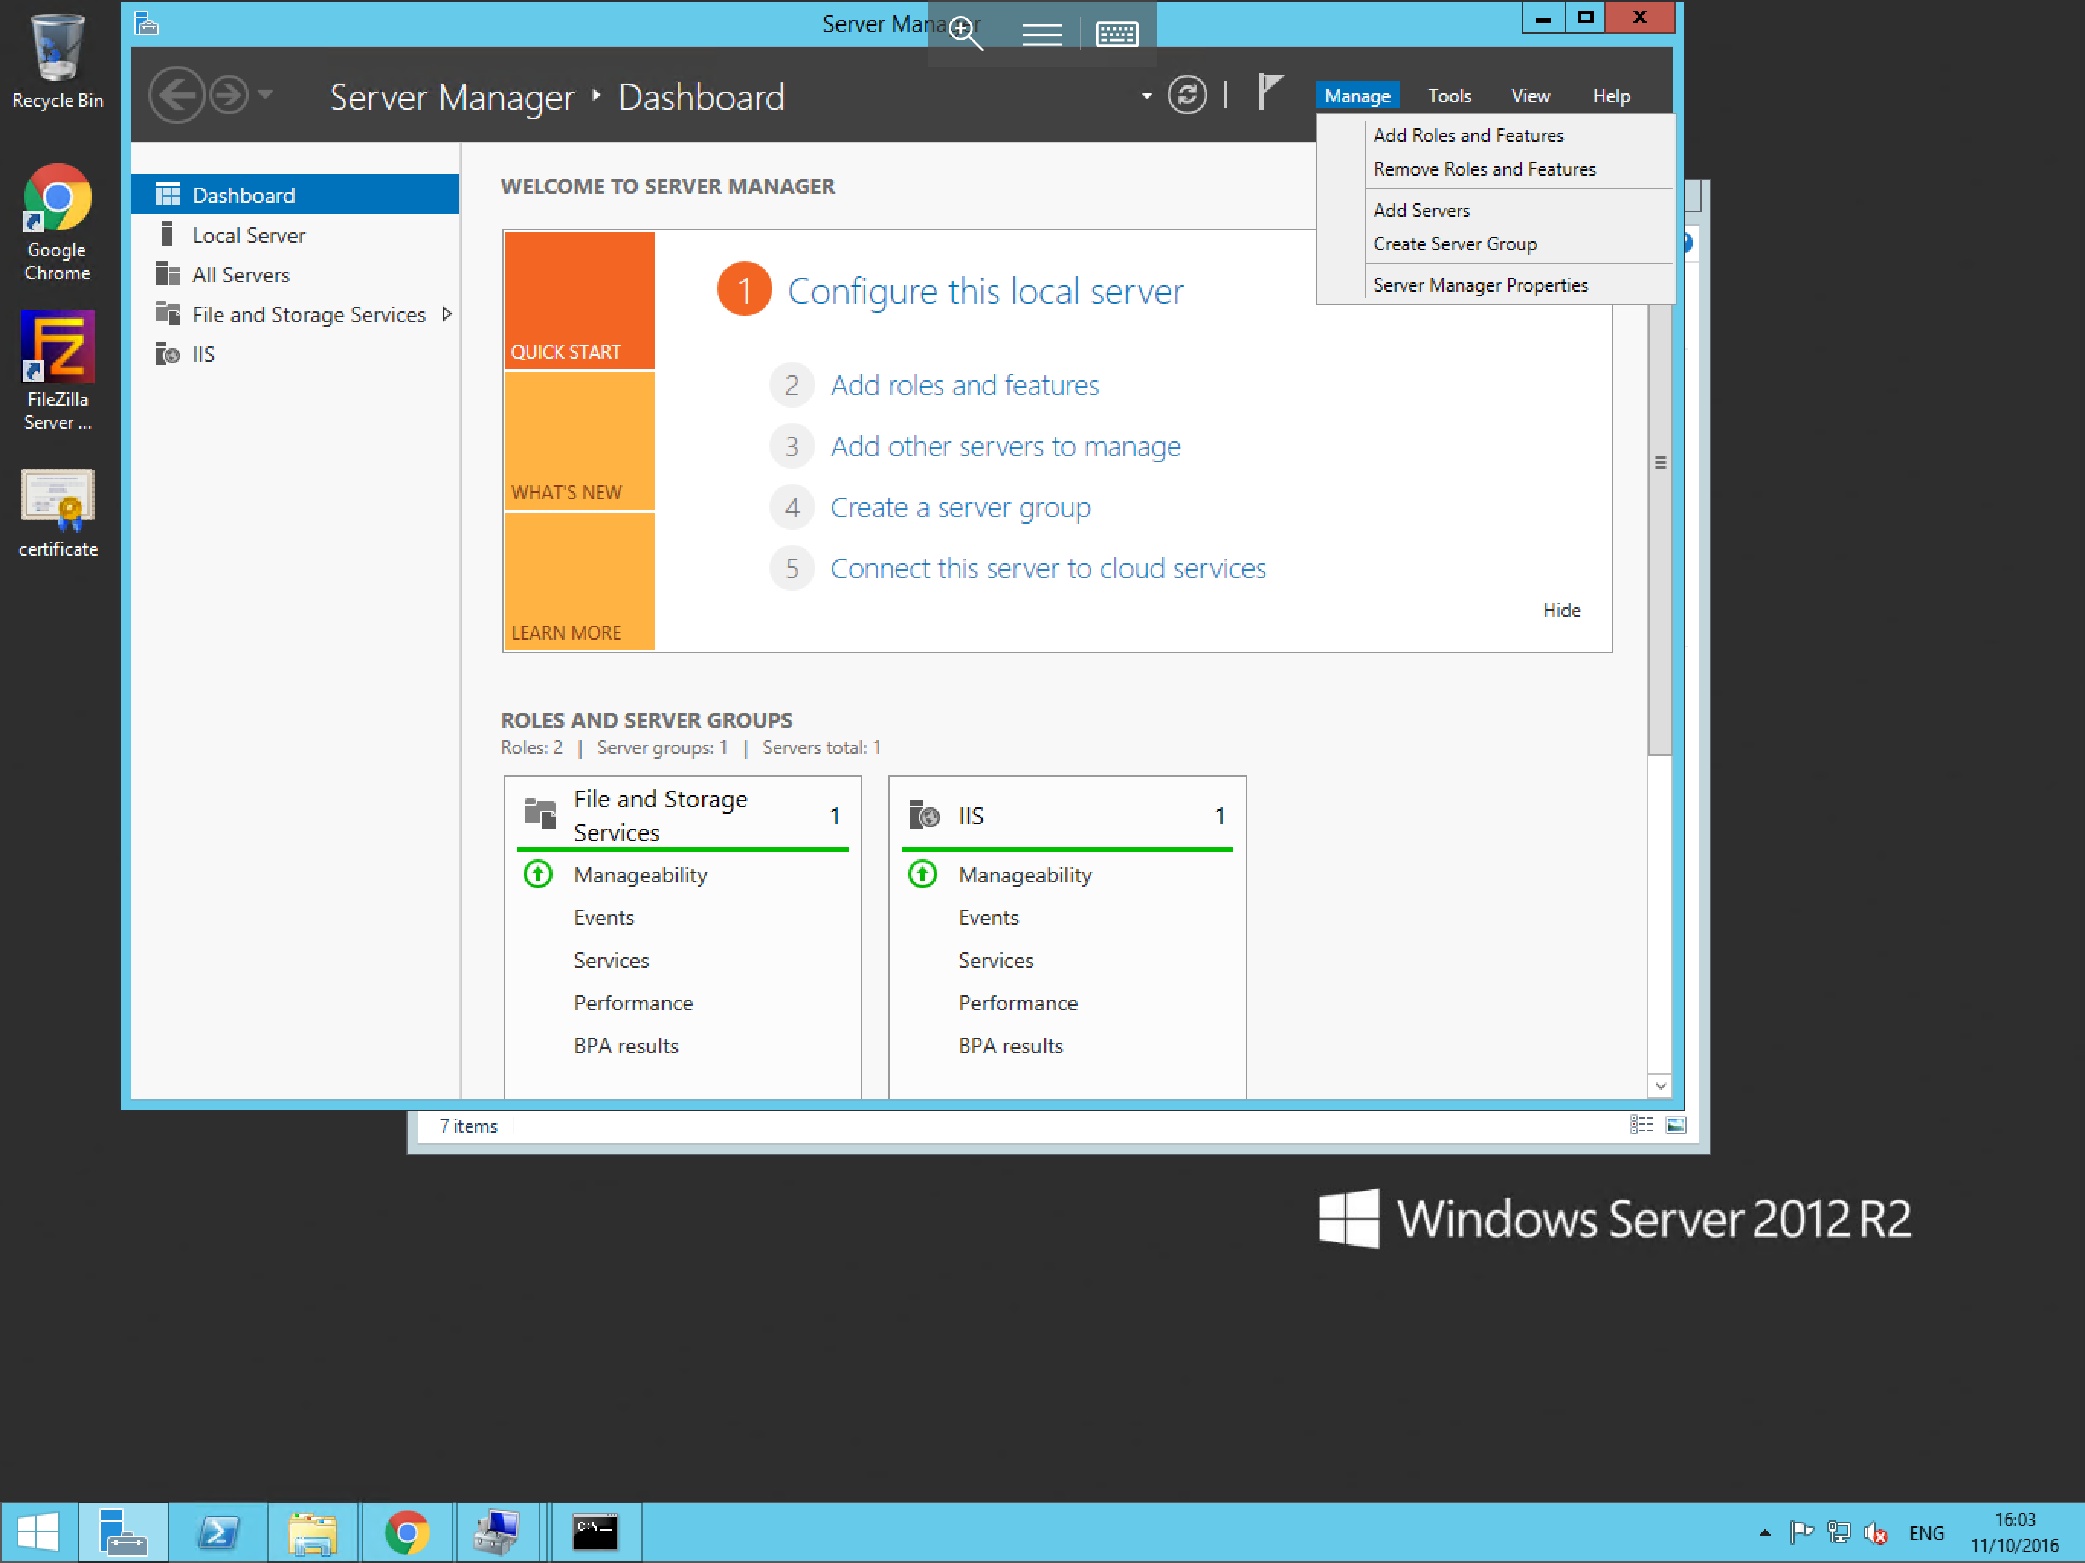Click the volume muted tray icon

coord(1875,1532)
